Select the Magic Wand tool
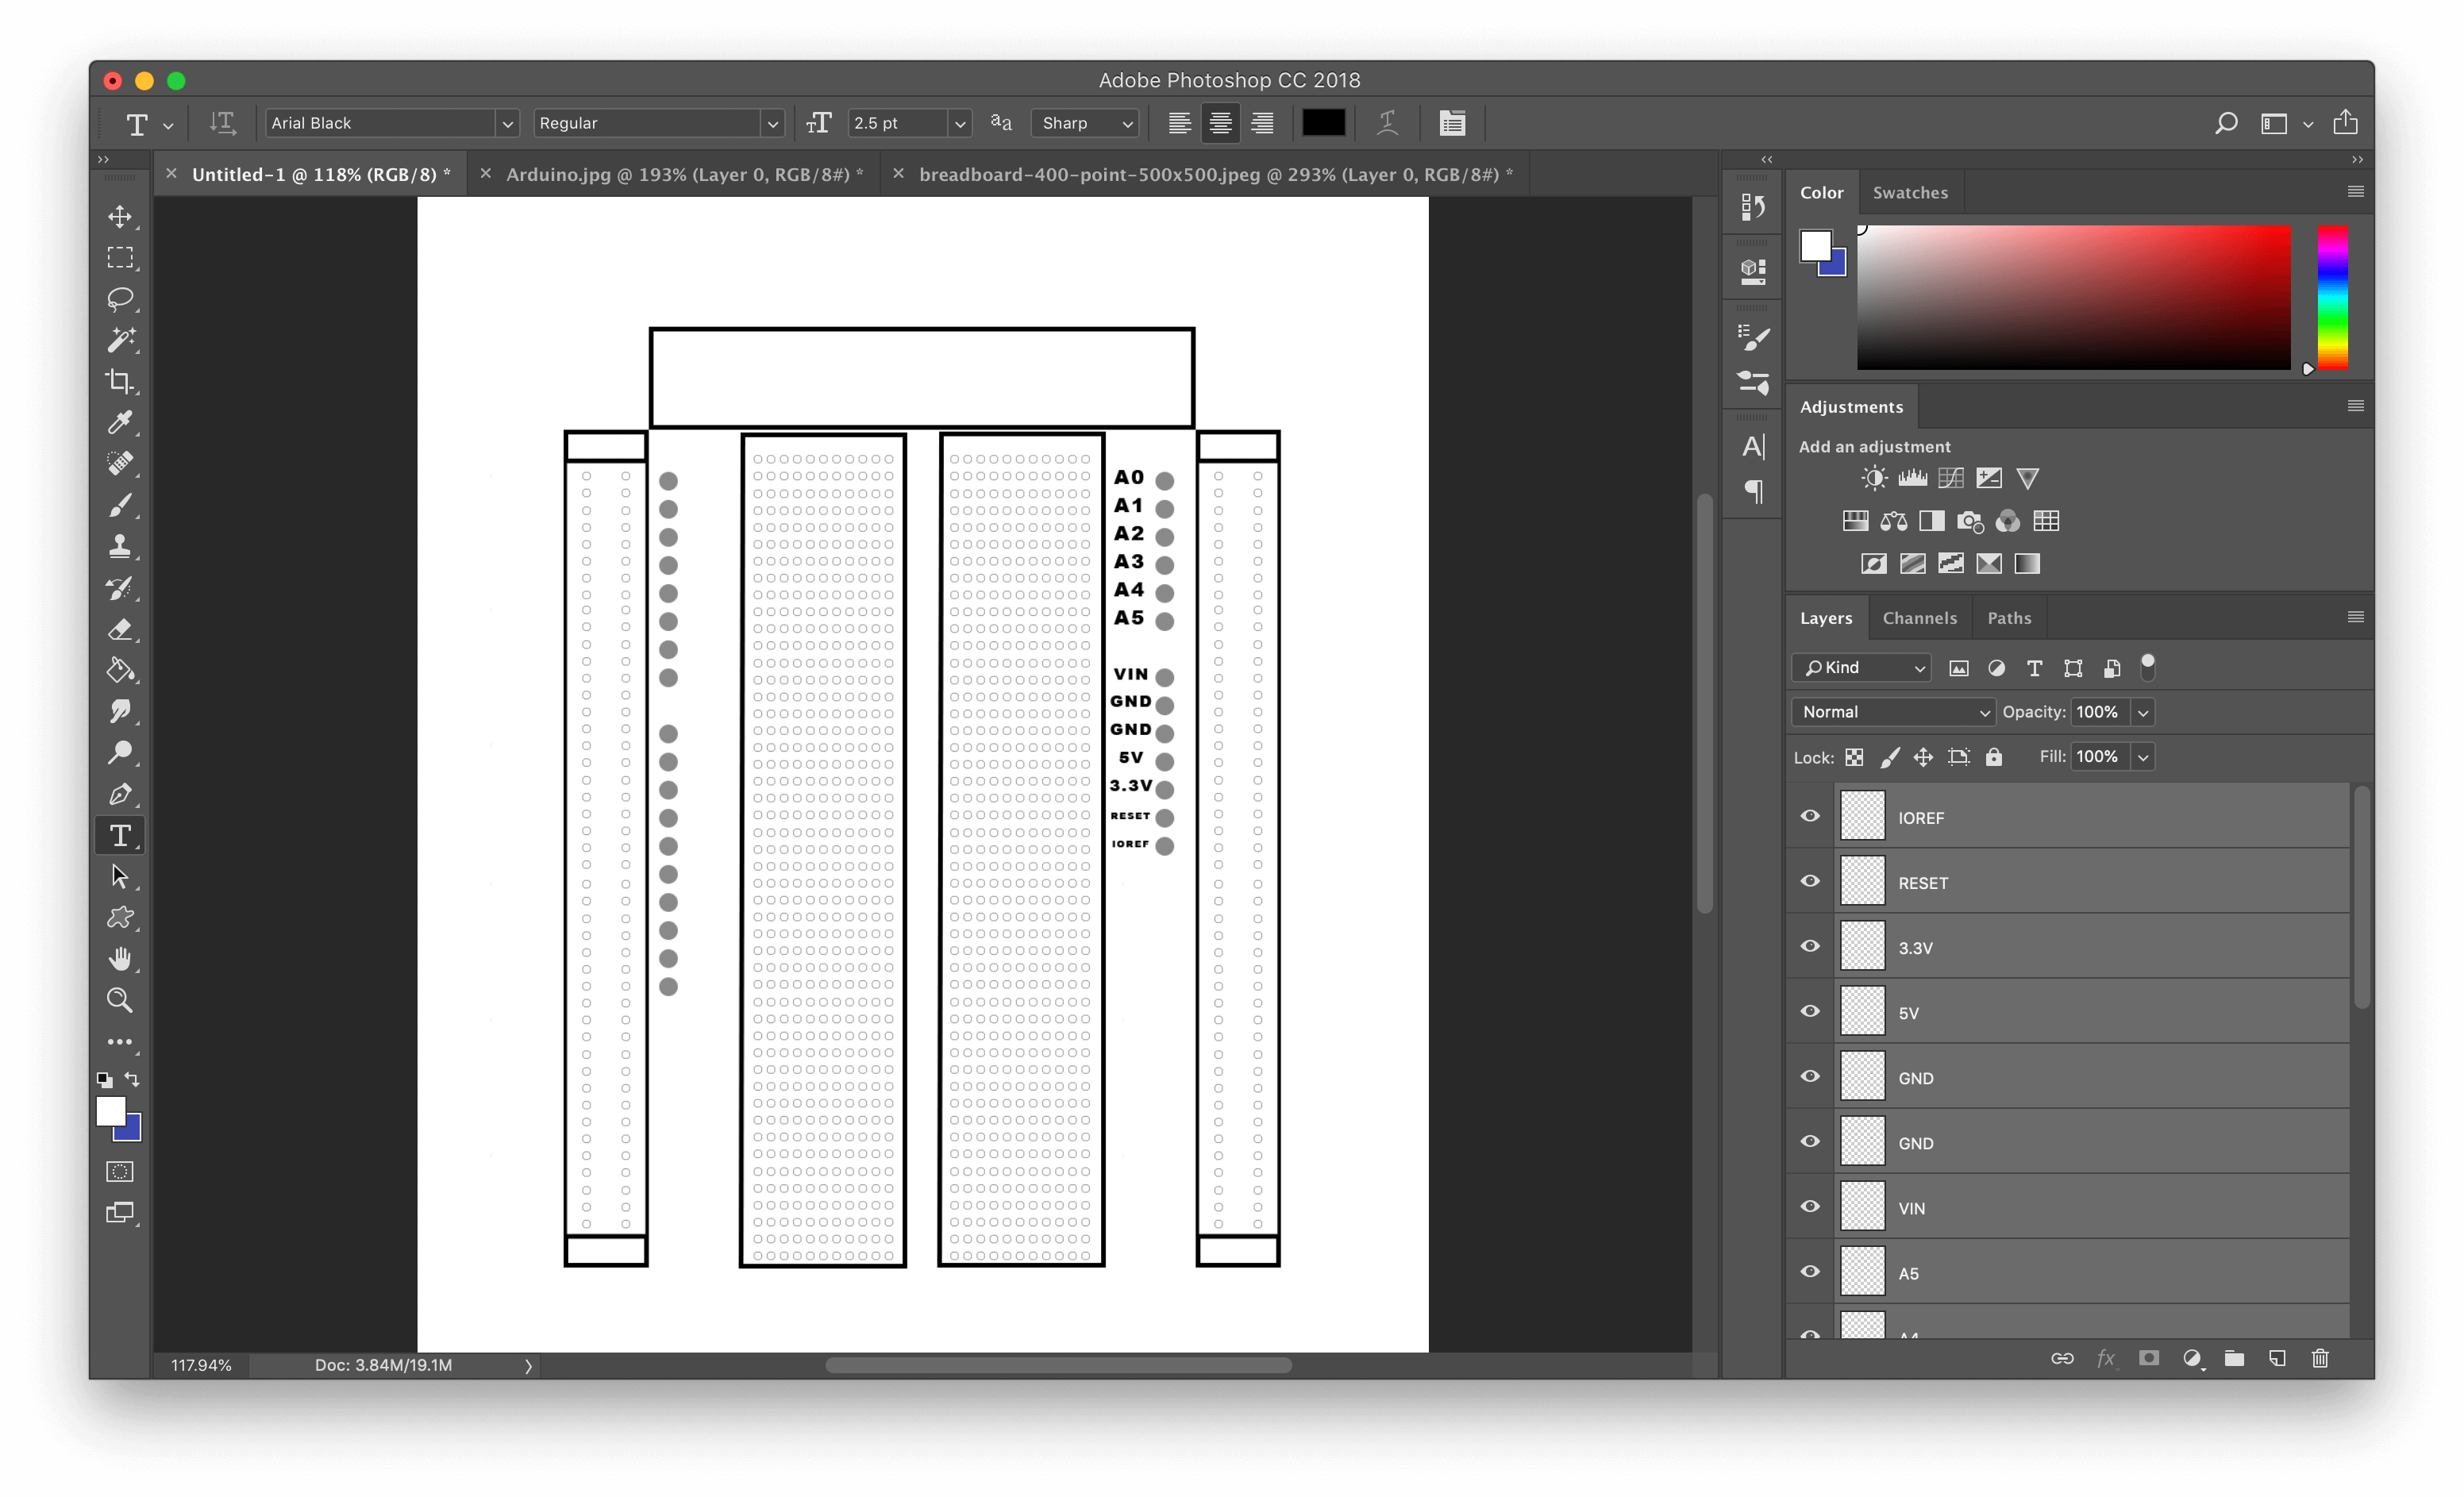The height and width of the screenshot is (1497, 2464). point(120,340)
